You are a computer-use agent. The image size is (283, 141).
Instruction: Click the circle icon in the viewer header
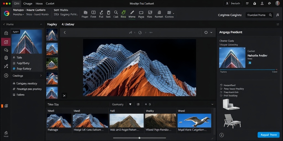click(206, 32)
